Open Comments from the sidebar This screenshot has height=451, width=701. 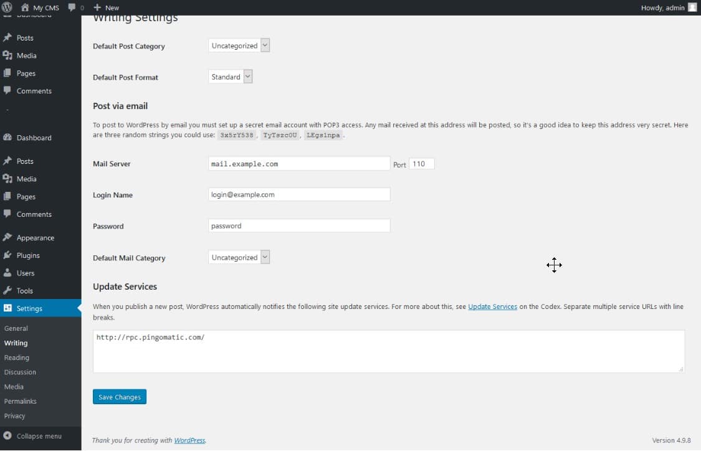point(9,214)
